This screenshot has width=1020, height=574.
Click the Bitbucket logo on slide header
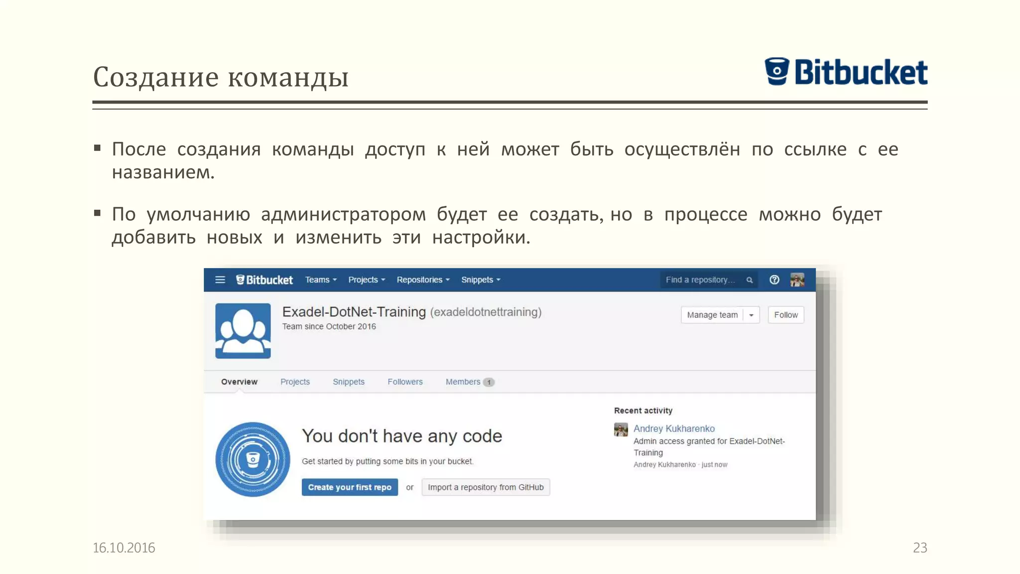[846, 72]
